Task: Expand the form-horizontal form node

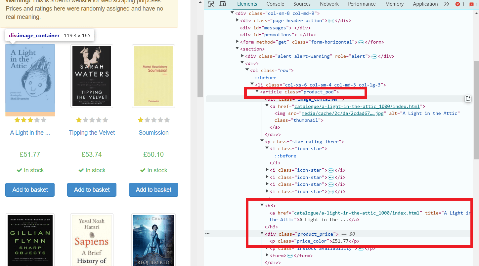Action: (x=237, y=42)
